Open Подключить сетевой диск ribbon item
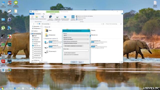This screenshot has height=90, width=160. point(57,18)
